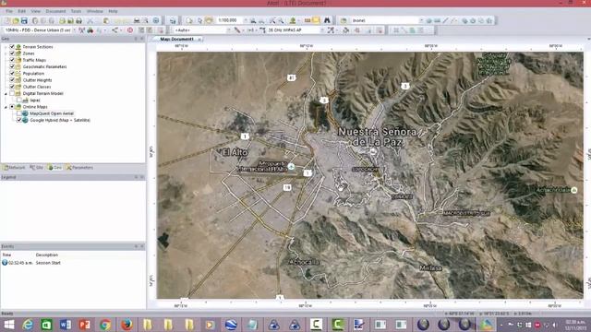Image resolution: width=591 pixels, height=332 pixels.
Task: Open the Document menu
Action: point(55,11)
